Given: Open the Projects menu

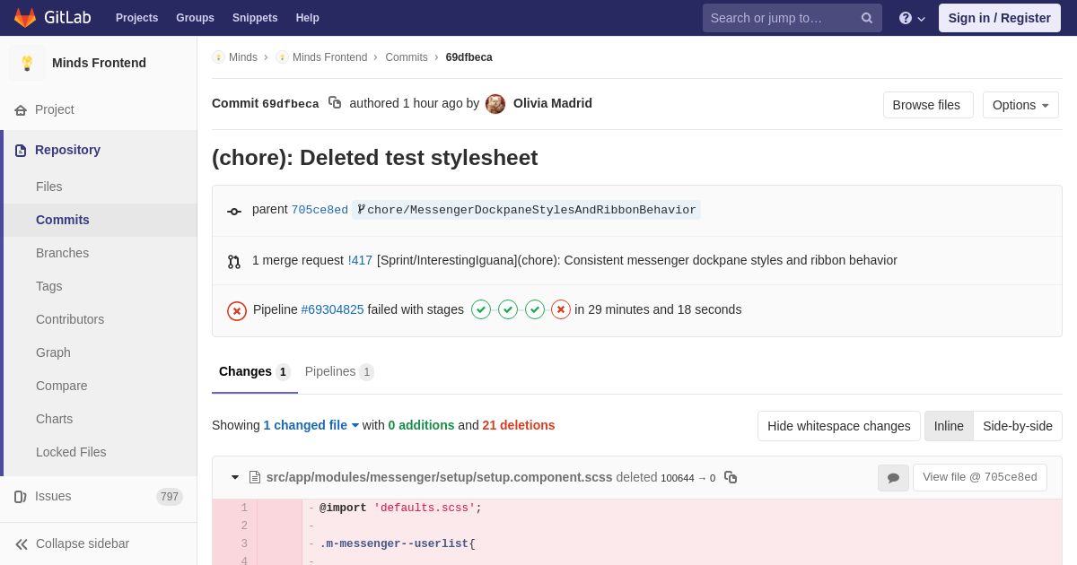Looking at the screenshot, I should (x=136, y=18).
